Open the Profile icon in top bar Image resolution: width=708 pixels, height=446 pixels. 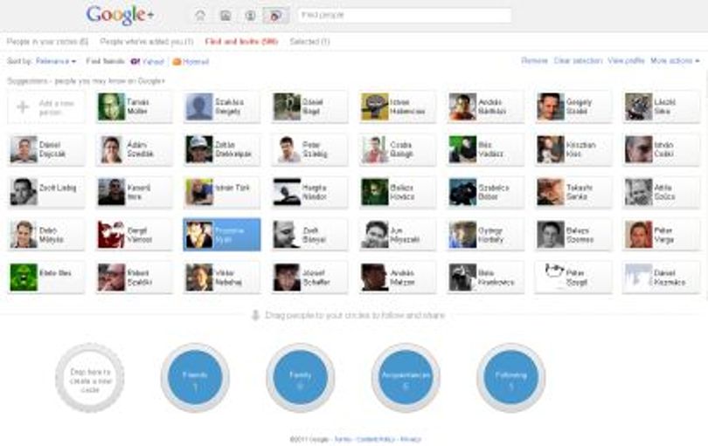click(x=250, y=16)
